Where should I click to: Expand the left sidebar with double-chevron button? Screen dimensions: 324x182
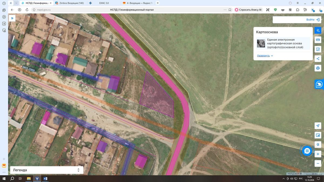12,18
